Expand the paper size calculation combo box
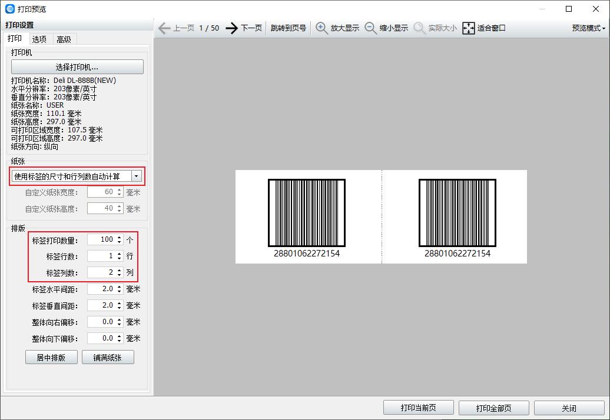610x420 pixels. pyautogui.click(x=137, y=176)
